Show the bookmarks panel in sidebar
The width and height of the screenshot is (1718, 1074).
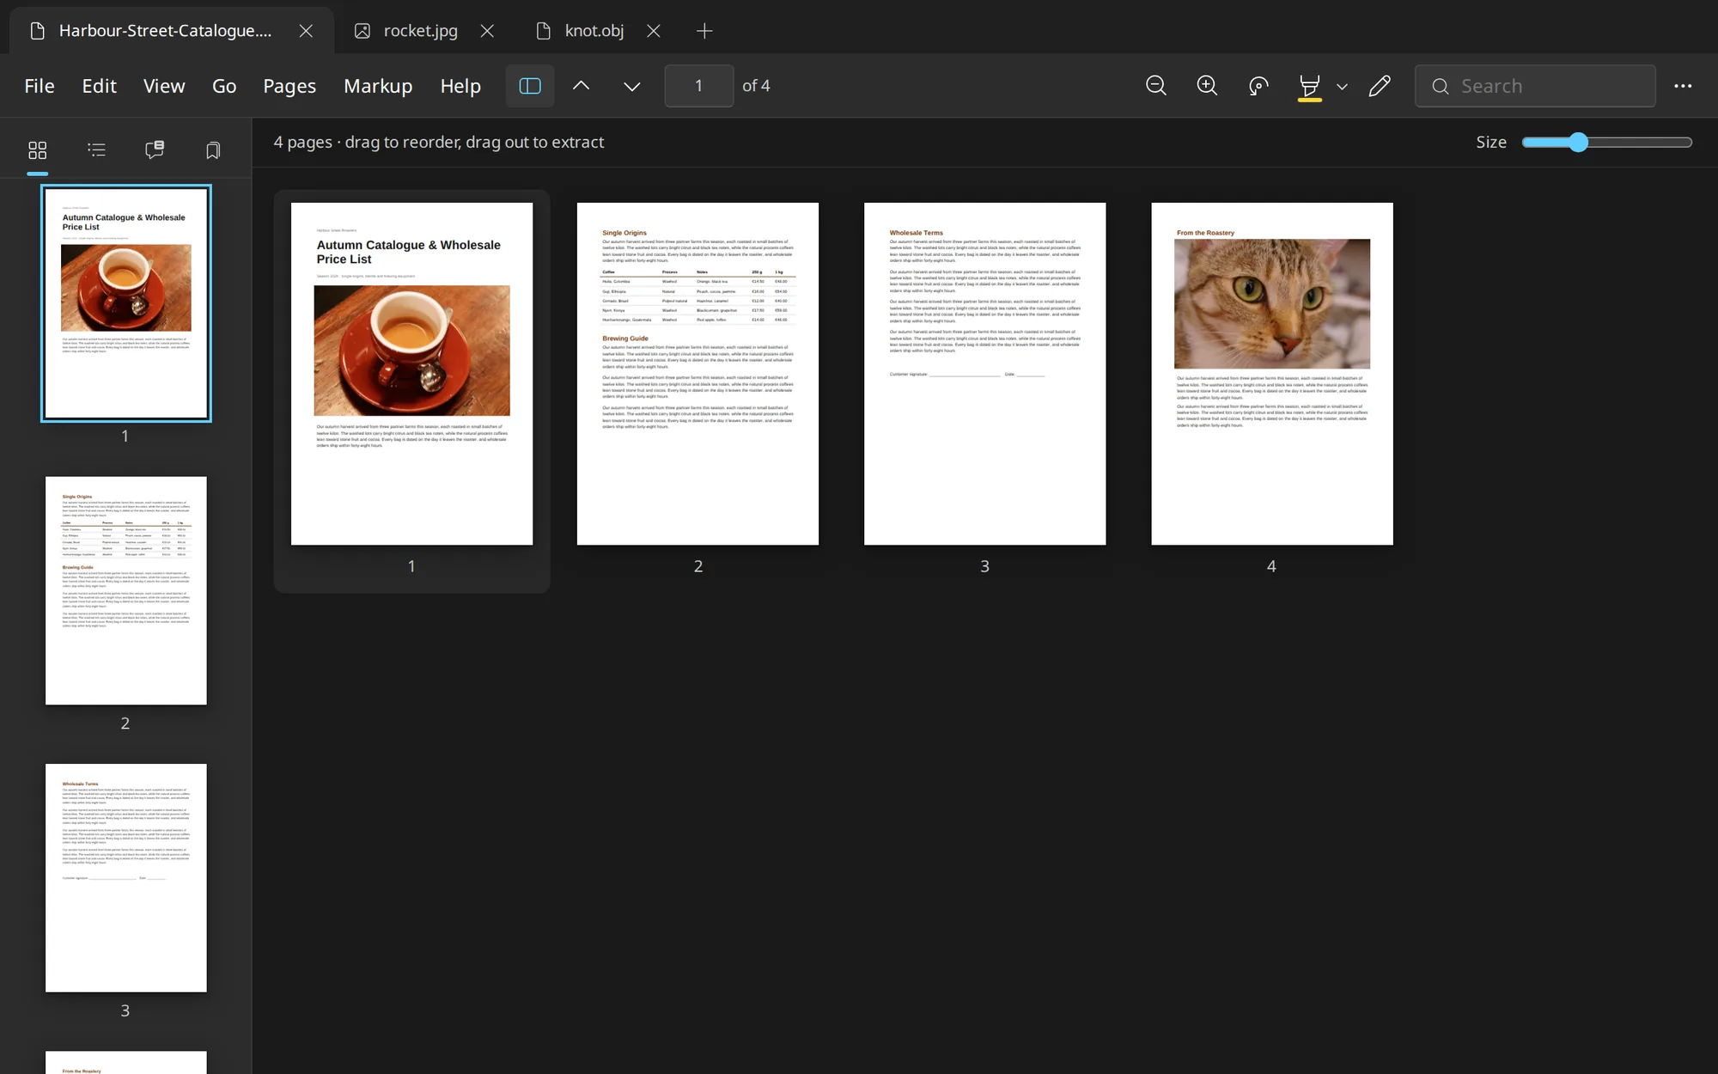click(x=213, y=150)
